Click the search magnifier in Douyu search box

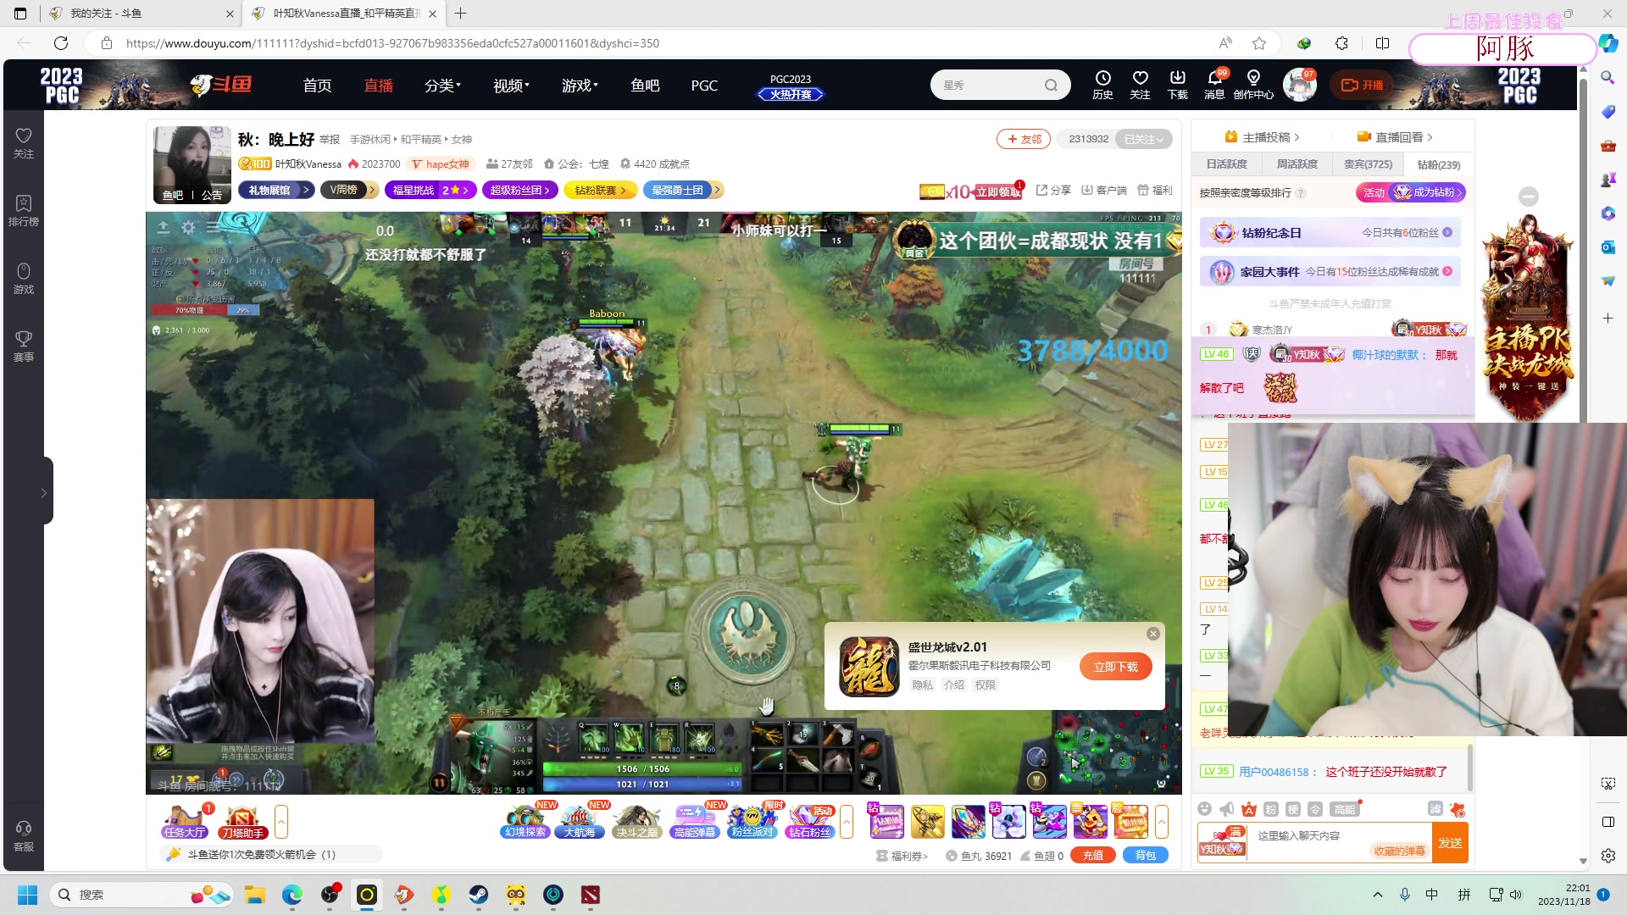[1051, 85]
